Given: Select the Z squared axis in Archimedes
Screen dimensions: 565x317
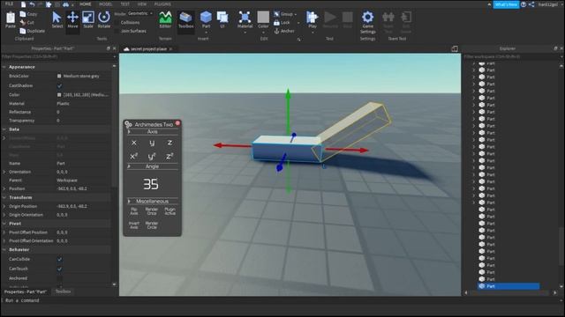Looking at the screenshot, I should pyautogui.click(x=169, y=156).
